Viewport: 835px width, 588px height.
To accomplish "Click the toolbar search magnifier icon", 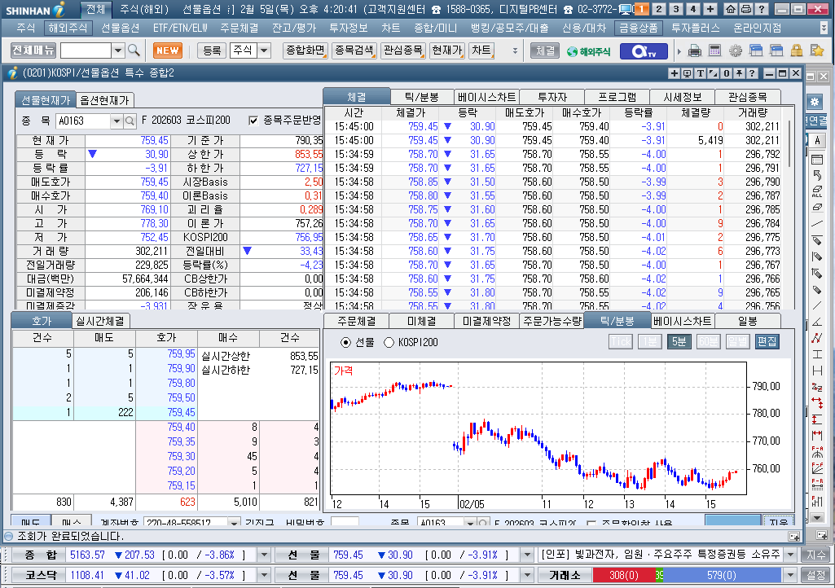I will point(134,50).
